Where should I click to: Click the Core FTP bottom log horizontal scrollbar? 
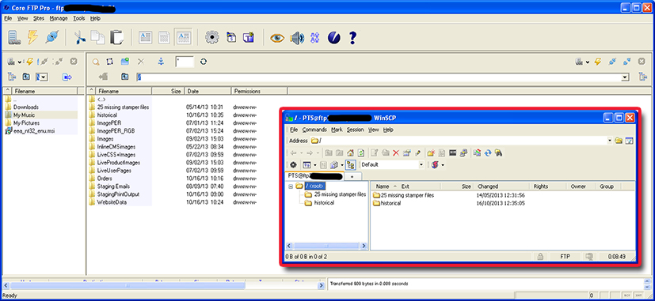(163, 285)
